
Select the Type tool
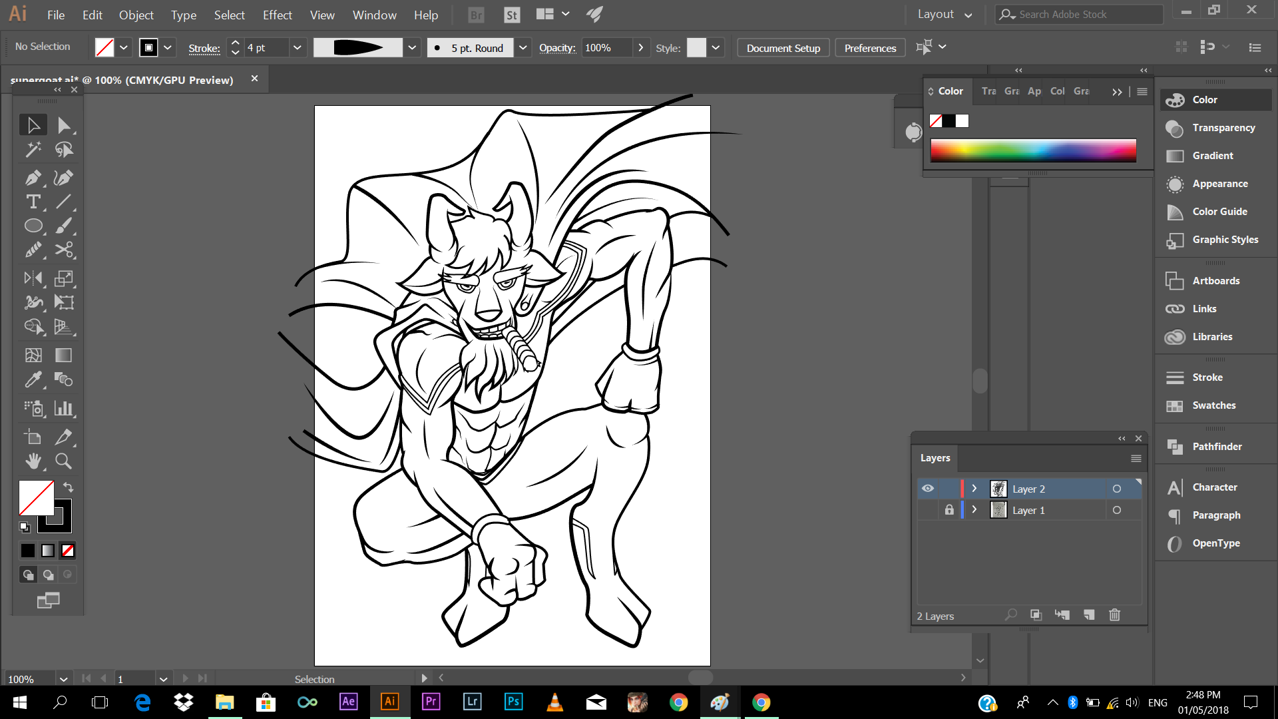tap(33, 202)
